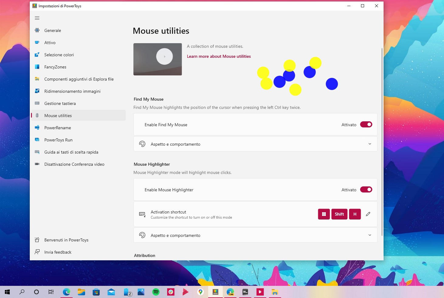
Task: Click the Activation shortcut keyboard icon
Action: click(x=142, y=214)
